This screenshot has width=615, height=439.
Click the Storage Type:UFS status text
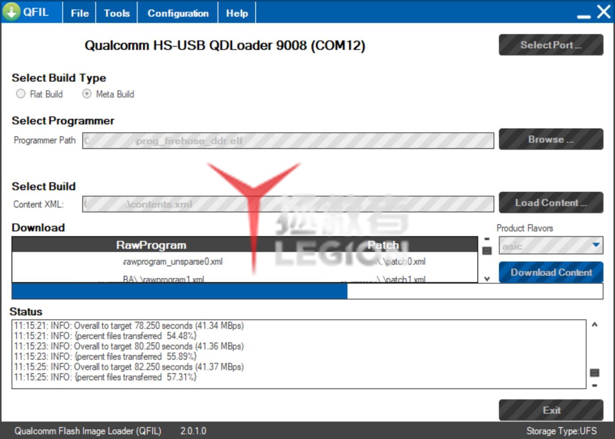click(x=561, y=431)
